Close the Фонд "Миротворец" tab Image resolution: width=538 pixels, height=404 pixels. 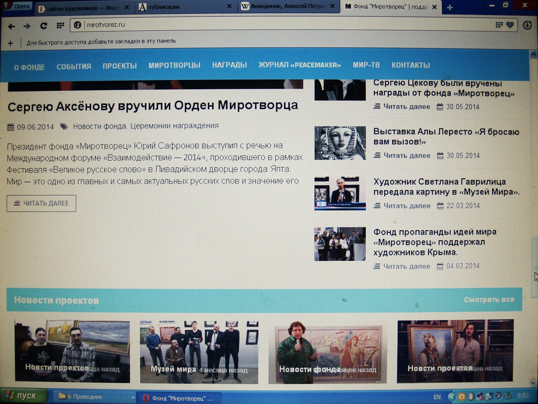click(x=434, y=7)
